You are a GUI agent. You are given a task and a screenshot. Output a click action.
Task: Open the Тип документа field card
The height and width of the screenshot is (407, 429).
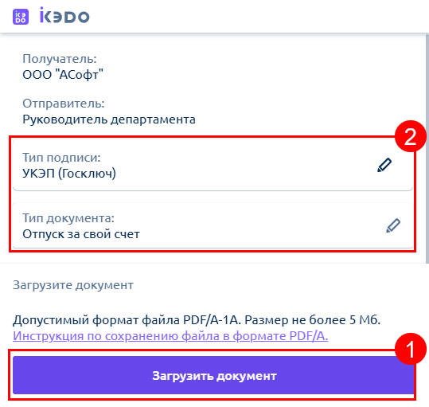point(213,225)
